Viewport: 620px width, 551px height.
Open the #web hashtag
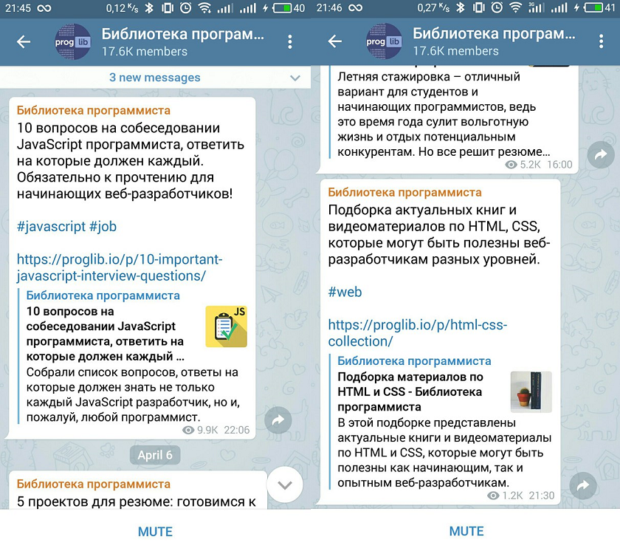[345, 292]
